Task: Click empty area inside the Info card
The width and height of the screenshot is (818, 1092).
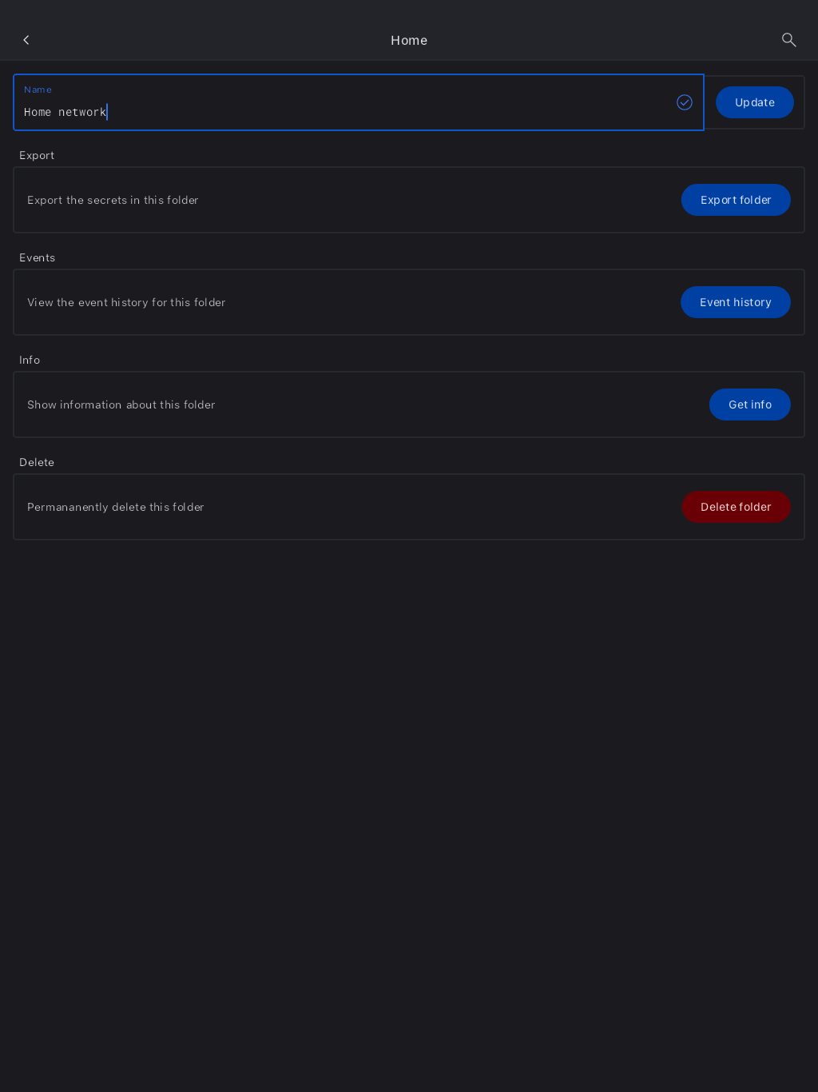Action: click(x=463, y=405)
